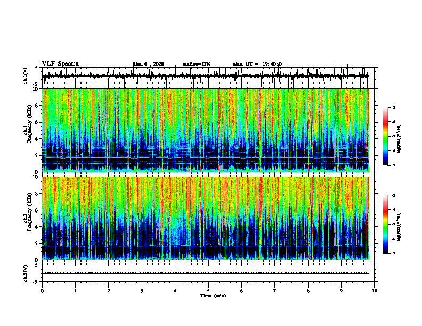Click the "-7" tick on ch.1 color bar
422x326 pixels.
(x=393, y=165)
